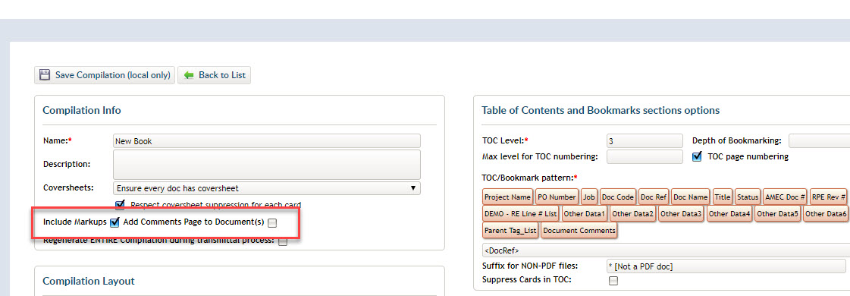This screenshot has width=850, height=296.
Task: Click the TOC Level input field
Action: click(645, 141)
